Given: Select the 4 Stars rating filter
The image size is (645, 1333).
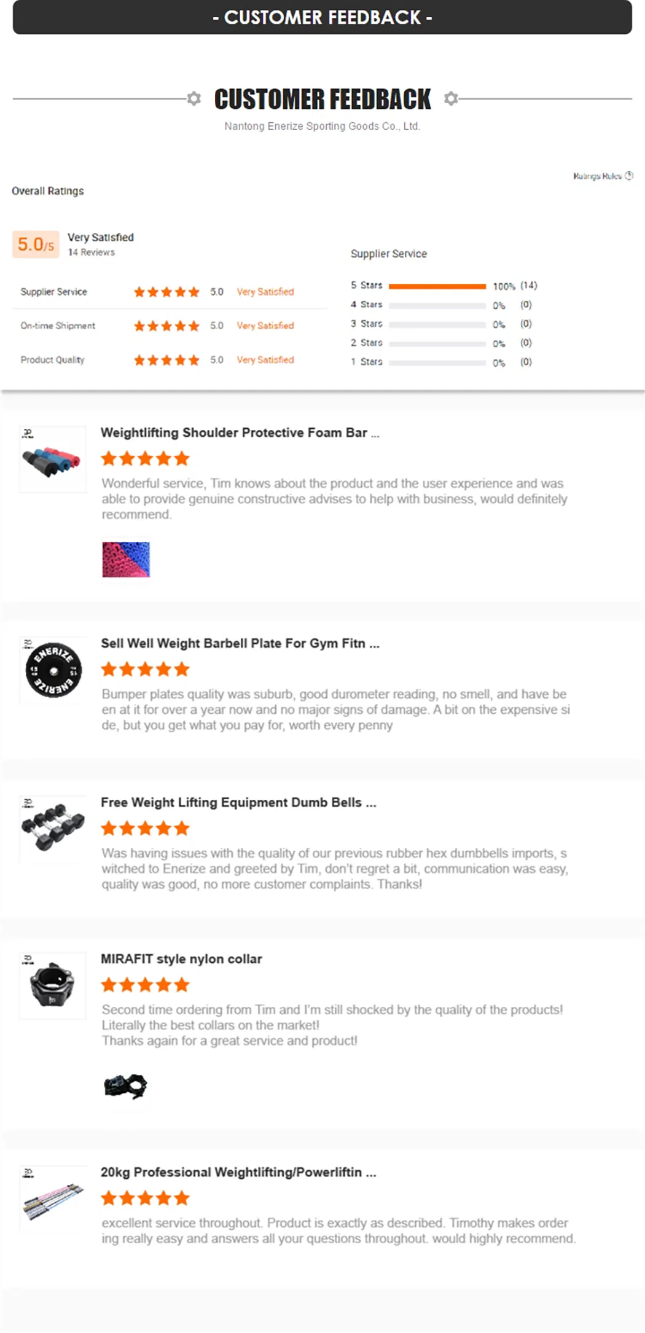Looking at the screenshot, I should (x=367, y=304).
